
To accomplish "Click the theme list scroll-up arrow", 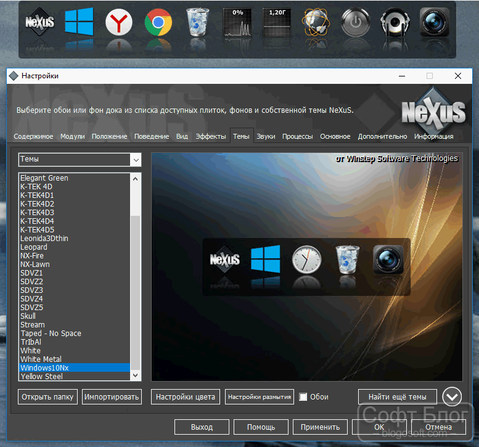I will click(136, 179).
